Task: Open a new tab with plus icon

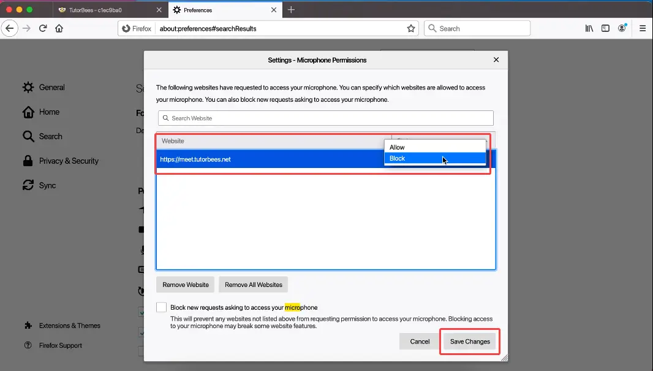Action: tap(291, 10)
